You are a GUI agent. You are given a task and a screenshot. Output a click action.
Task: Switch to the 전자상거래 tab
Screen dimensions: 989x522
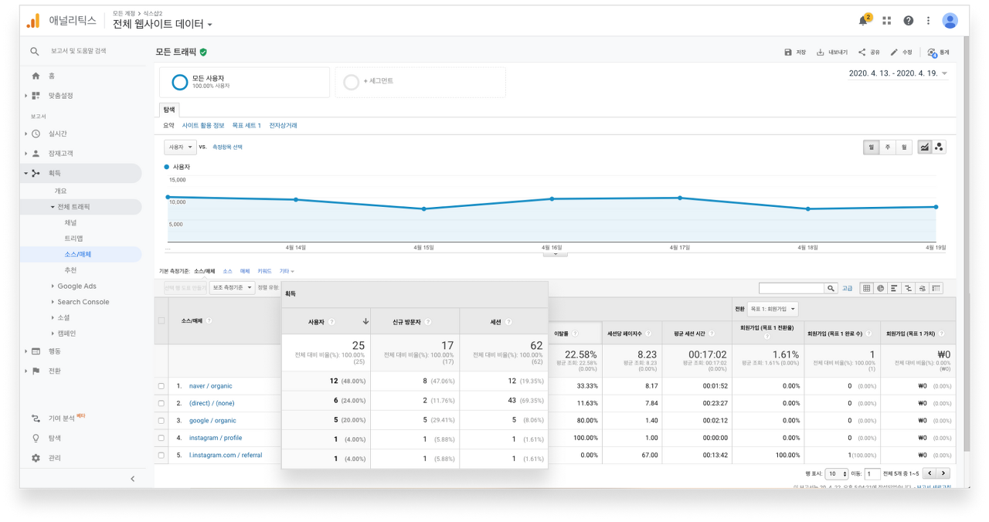pos(283,125)
